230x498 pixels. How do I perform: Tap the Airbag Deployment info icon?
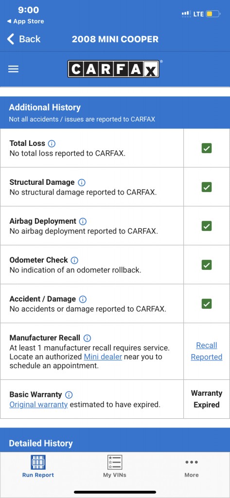tap(83, 221)
